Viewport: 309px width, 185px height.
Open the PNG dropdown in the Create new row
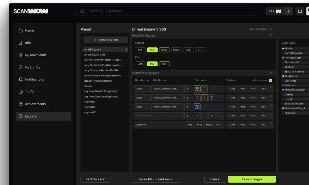click(252, 124)
